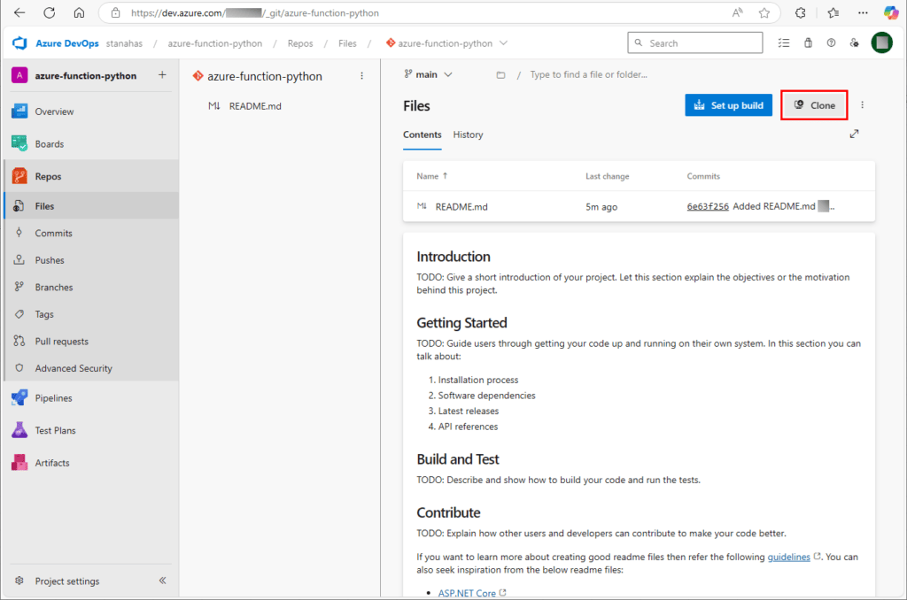
Task: Open work items task list icon
Action: [x=784, y=42]
